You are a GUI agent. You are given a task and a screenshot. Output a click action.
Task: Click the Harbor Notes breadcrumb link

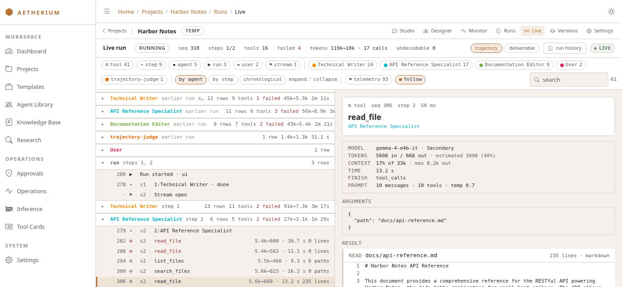pyautogui.click(x=188, y=12)
